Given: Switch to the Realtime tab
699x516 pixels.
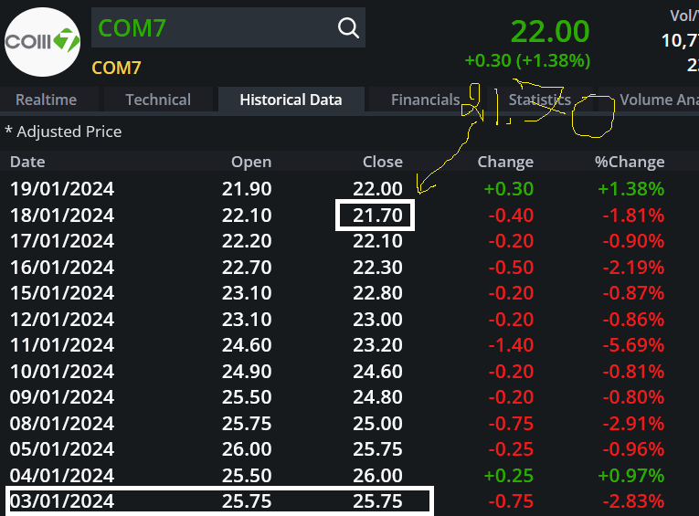Looking at the screenshot, I should point(46,100).
